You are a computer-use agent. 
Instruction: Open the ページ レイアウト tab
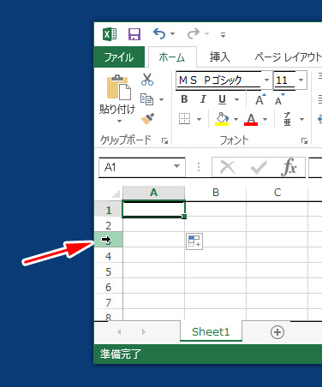click(x=288, y=57)
